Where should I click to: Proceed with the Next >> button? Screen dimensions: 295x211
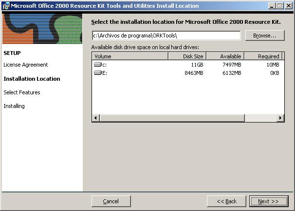click(268, 201)
